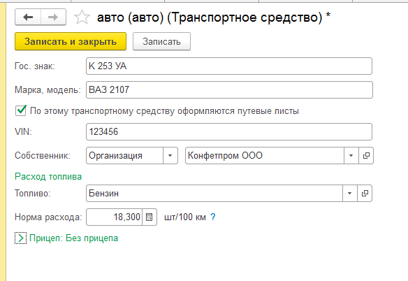Viewport: 408px width, 281px height.
Task: Open the Конфетпром ООО owner record icon
Action: pyautogui.click(x=366, y=155)
